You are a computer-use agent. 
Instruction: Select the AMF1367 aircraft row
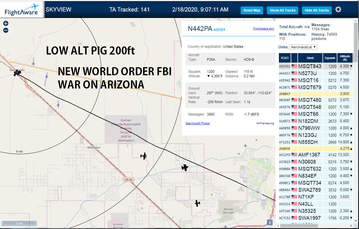(x=316, y=155)
